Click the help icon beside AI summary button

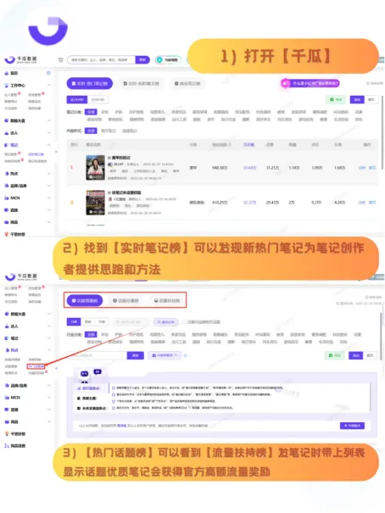[x=185, y=355]
